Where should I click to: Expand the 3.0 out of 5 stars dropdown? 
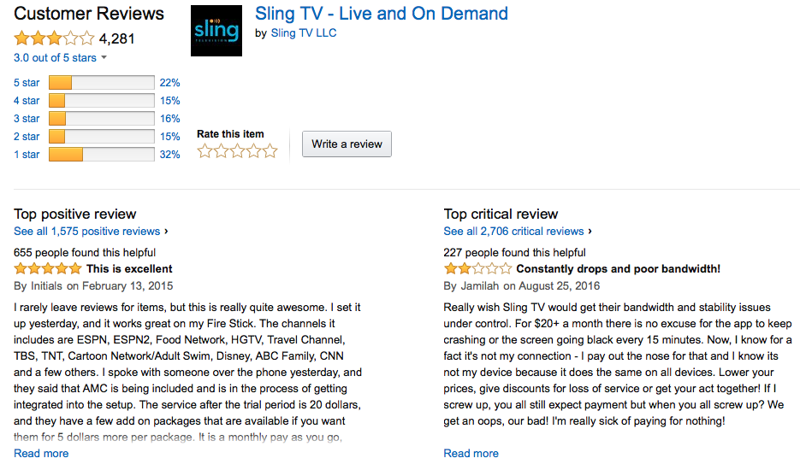pos(60,57)
